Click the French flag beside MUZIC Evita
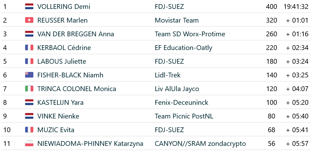The width and height of the screenshot is (314, 151). [x=29, y=130]
